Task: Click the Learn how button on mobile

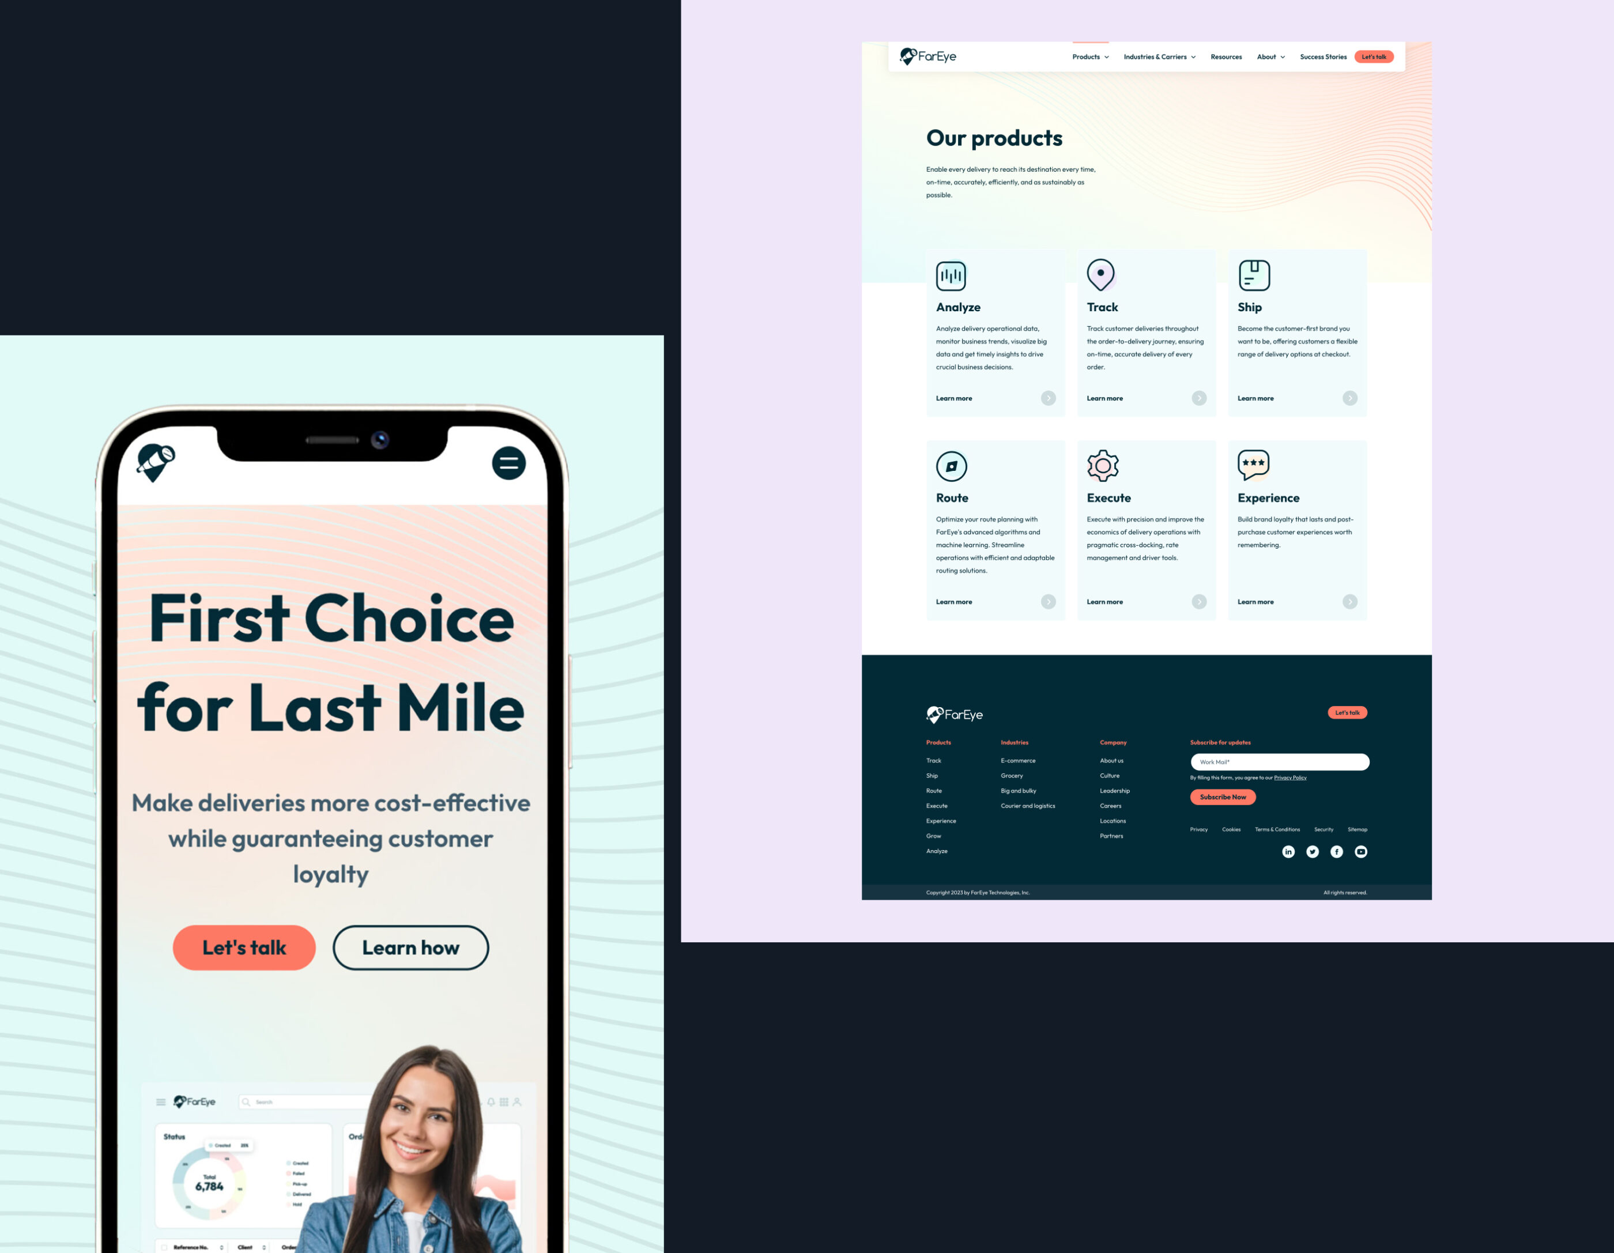Action: (x=410, y=945)
